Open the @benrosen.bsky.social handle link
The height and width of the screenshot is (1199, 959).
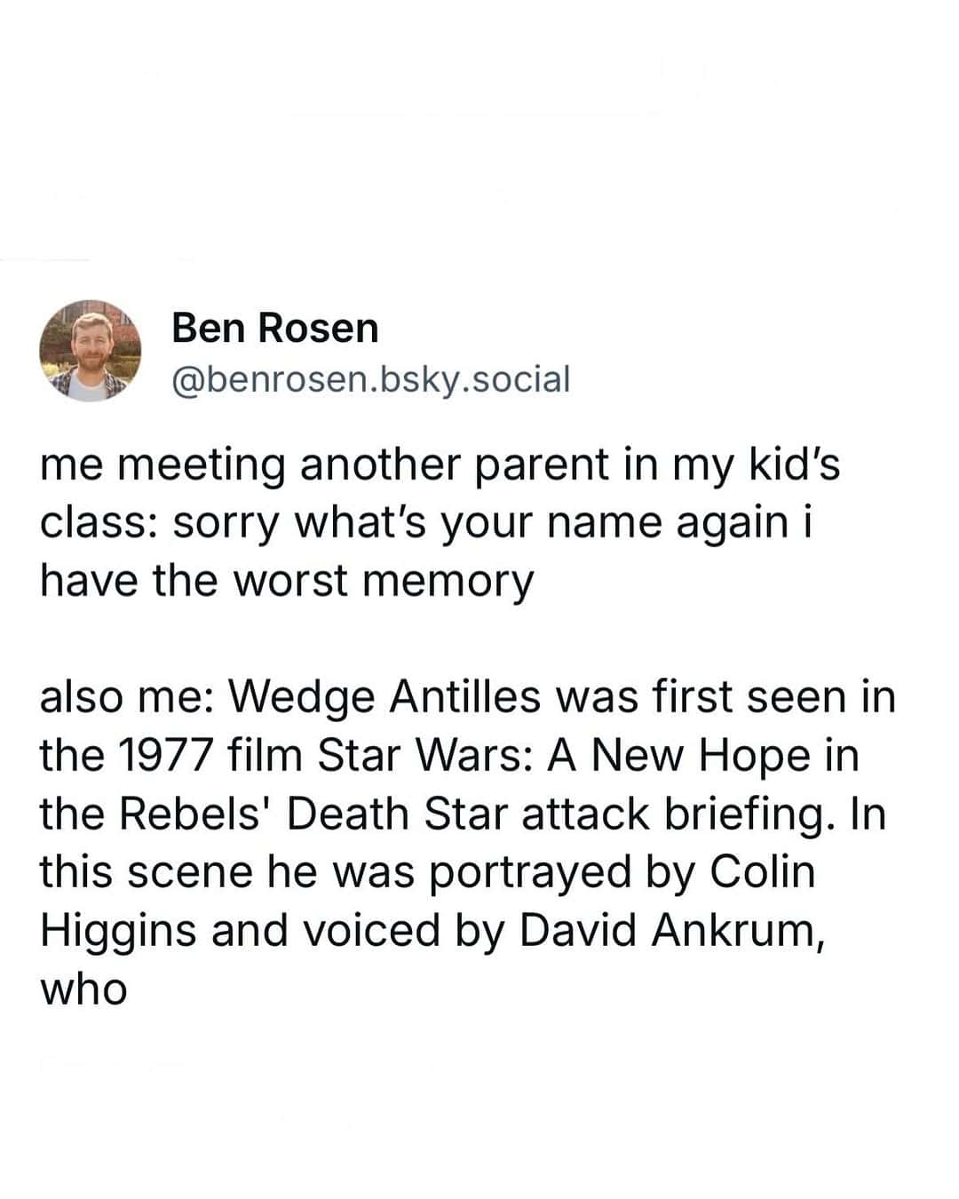tap(370, 378)
